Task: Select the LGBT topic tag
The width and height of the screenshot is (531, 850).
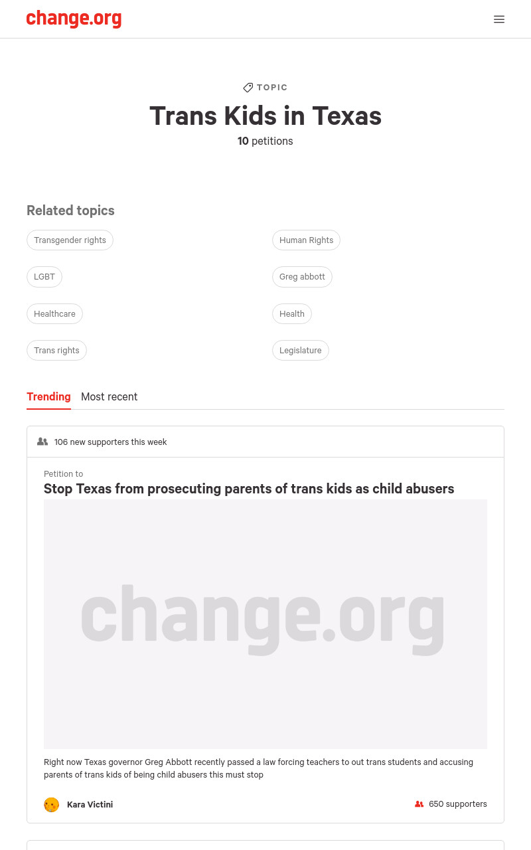Action: [44, 277]
